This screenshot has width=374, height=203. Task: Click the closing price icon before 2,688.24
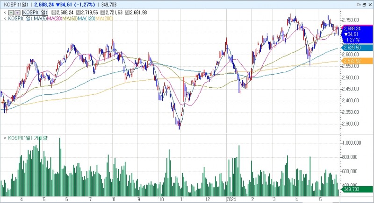(54, 13)
